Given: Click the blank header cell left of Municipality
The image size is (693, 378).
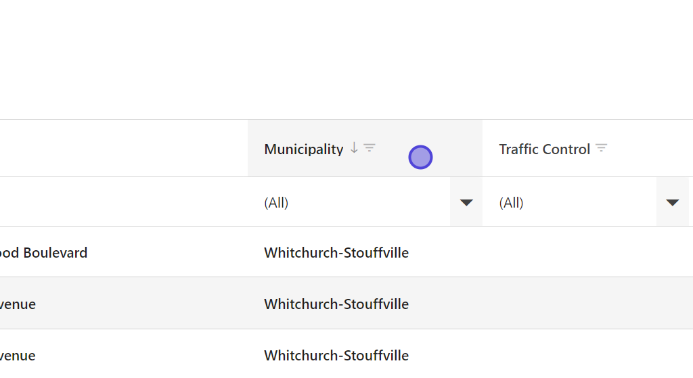Looking at the screenshot, I should (122, 149).
